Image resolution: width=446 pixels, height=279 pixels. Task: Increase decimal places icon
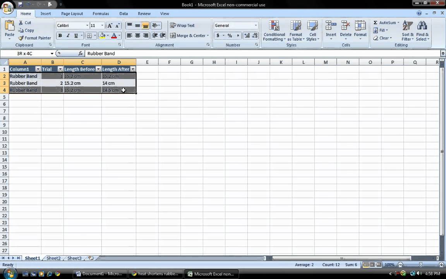pos(247,36)
